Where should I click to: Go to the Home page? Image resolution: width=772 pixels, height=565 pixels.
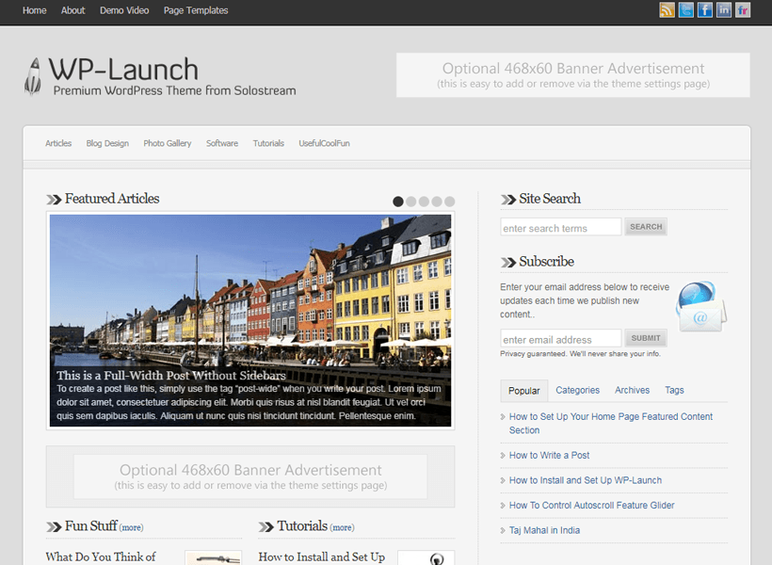tap(35, 10)
